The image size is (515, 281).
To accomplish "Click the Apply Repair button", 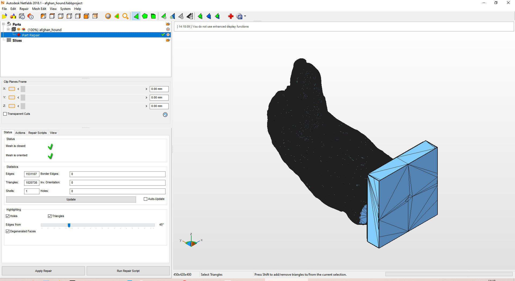I will coord(43,271).
